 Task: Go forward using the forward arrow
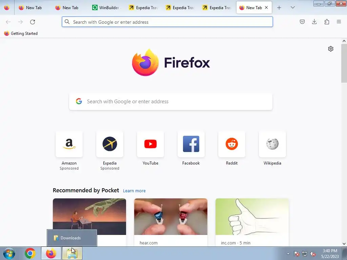click(x=20, y=22)
